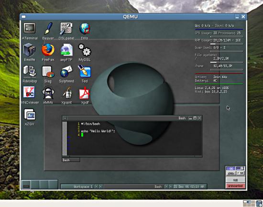Select the Bash tab below the editor
Viewport: 263px width, 207px height.
pos(71,160)
